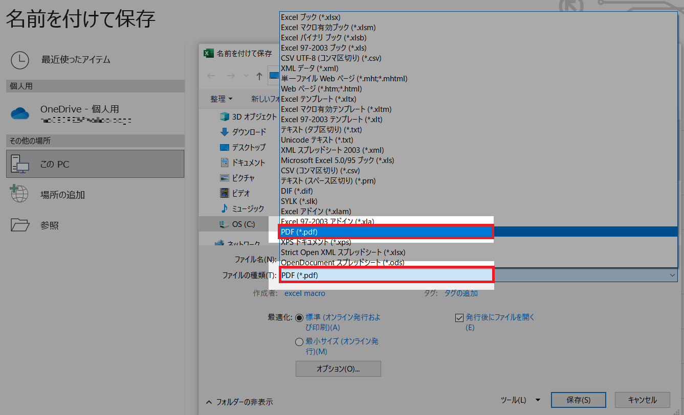Click the キャンセル button
This screenshot has height=415, width=684.
click(x=642, y=400)
